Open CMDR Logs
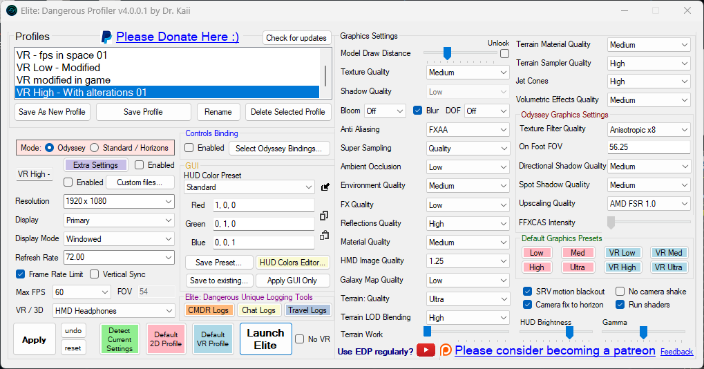The image size is (704, 369). 209,310
